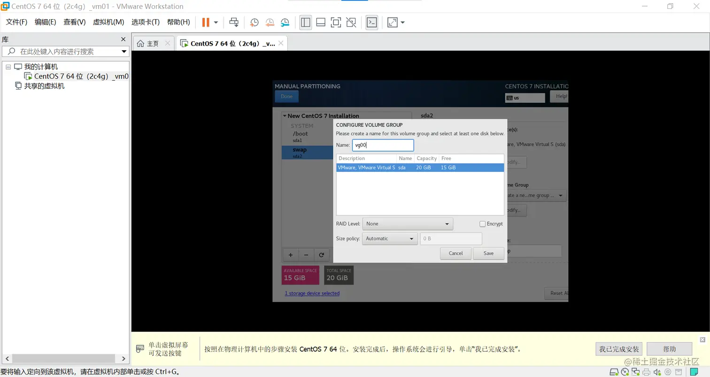Select the VMware Virtual S sda disk row

pos(420,168)
